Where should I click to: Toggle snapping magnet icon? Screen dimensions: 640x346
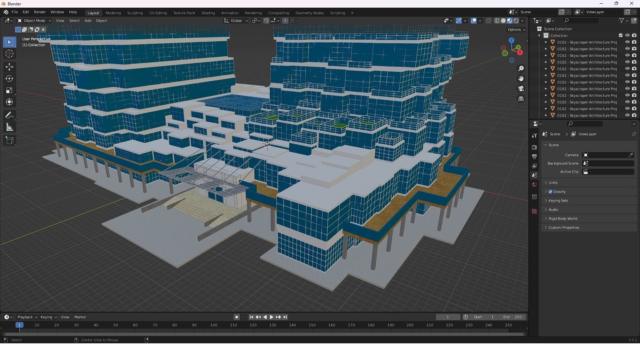[266, 21]
